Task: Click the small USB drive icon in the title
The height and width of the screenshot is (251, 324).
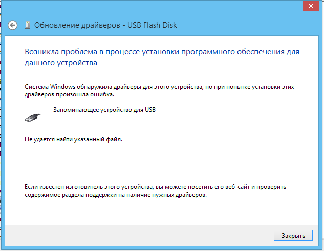Action: 27,25
